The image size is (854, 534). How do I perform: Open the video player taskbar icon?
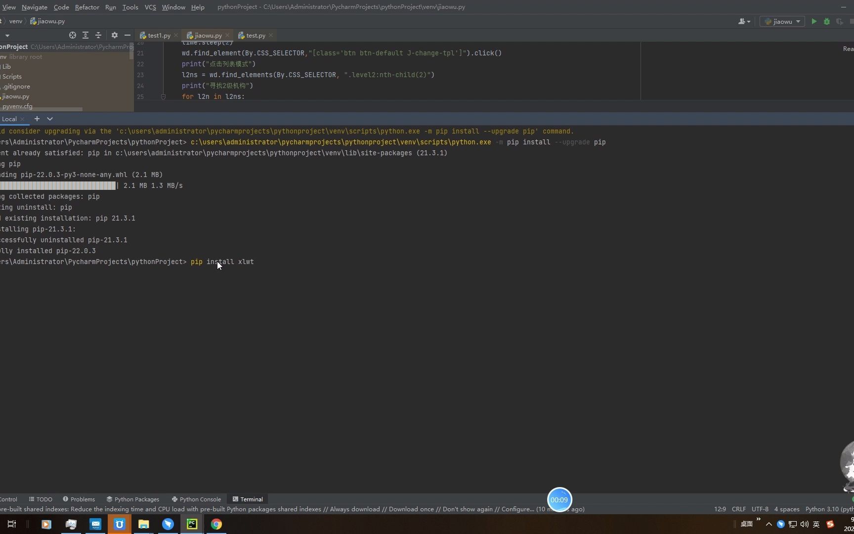[x=46, y=524]
